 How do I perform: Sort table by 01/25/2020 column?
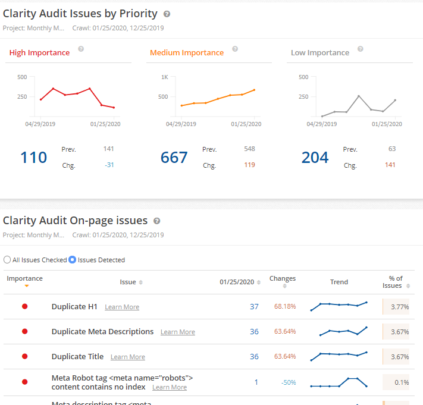[x=258, y=282]
